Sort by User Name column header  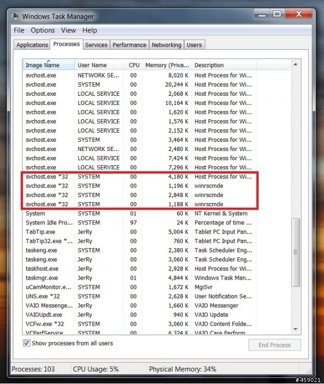[x=99, y=65]
